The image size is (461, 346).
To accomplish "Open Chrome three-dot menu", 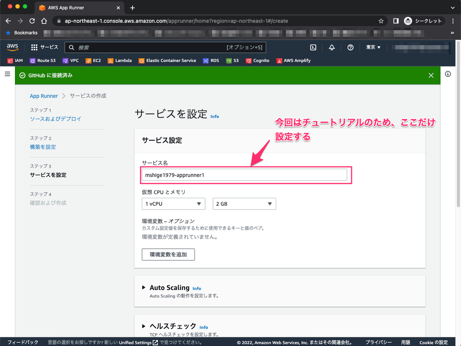I will point(453,21).
